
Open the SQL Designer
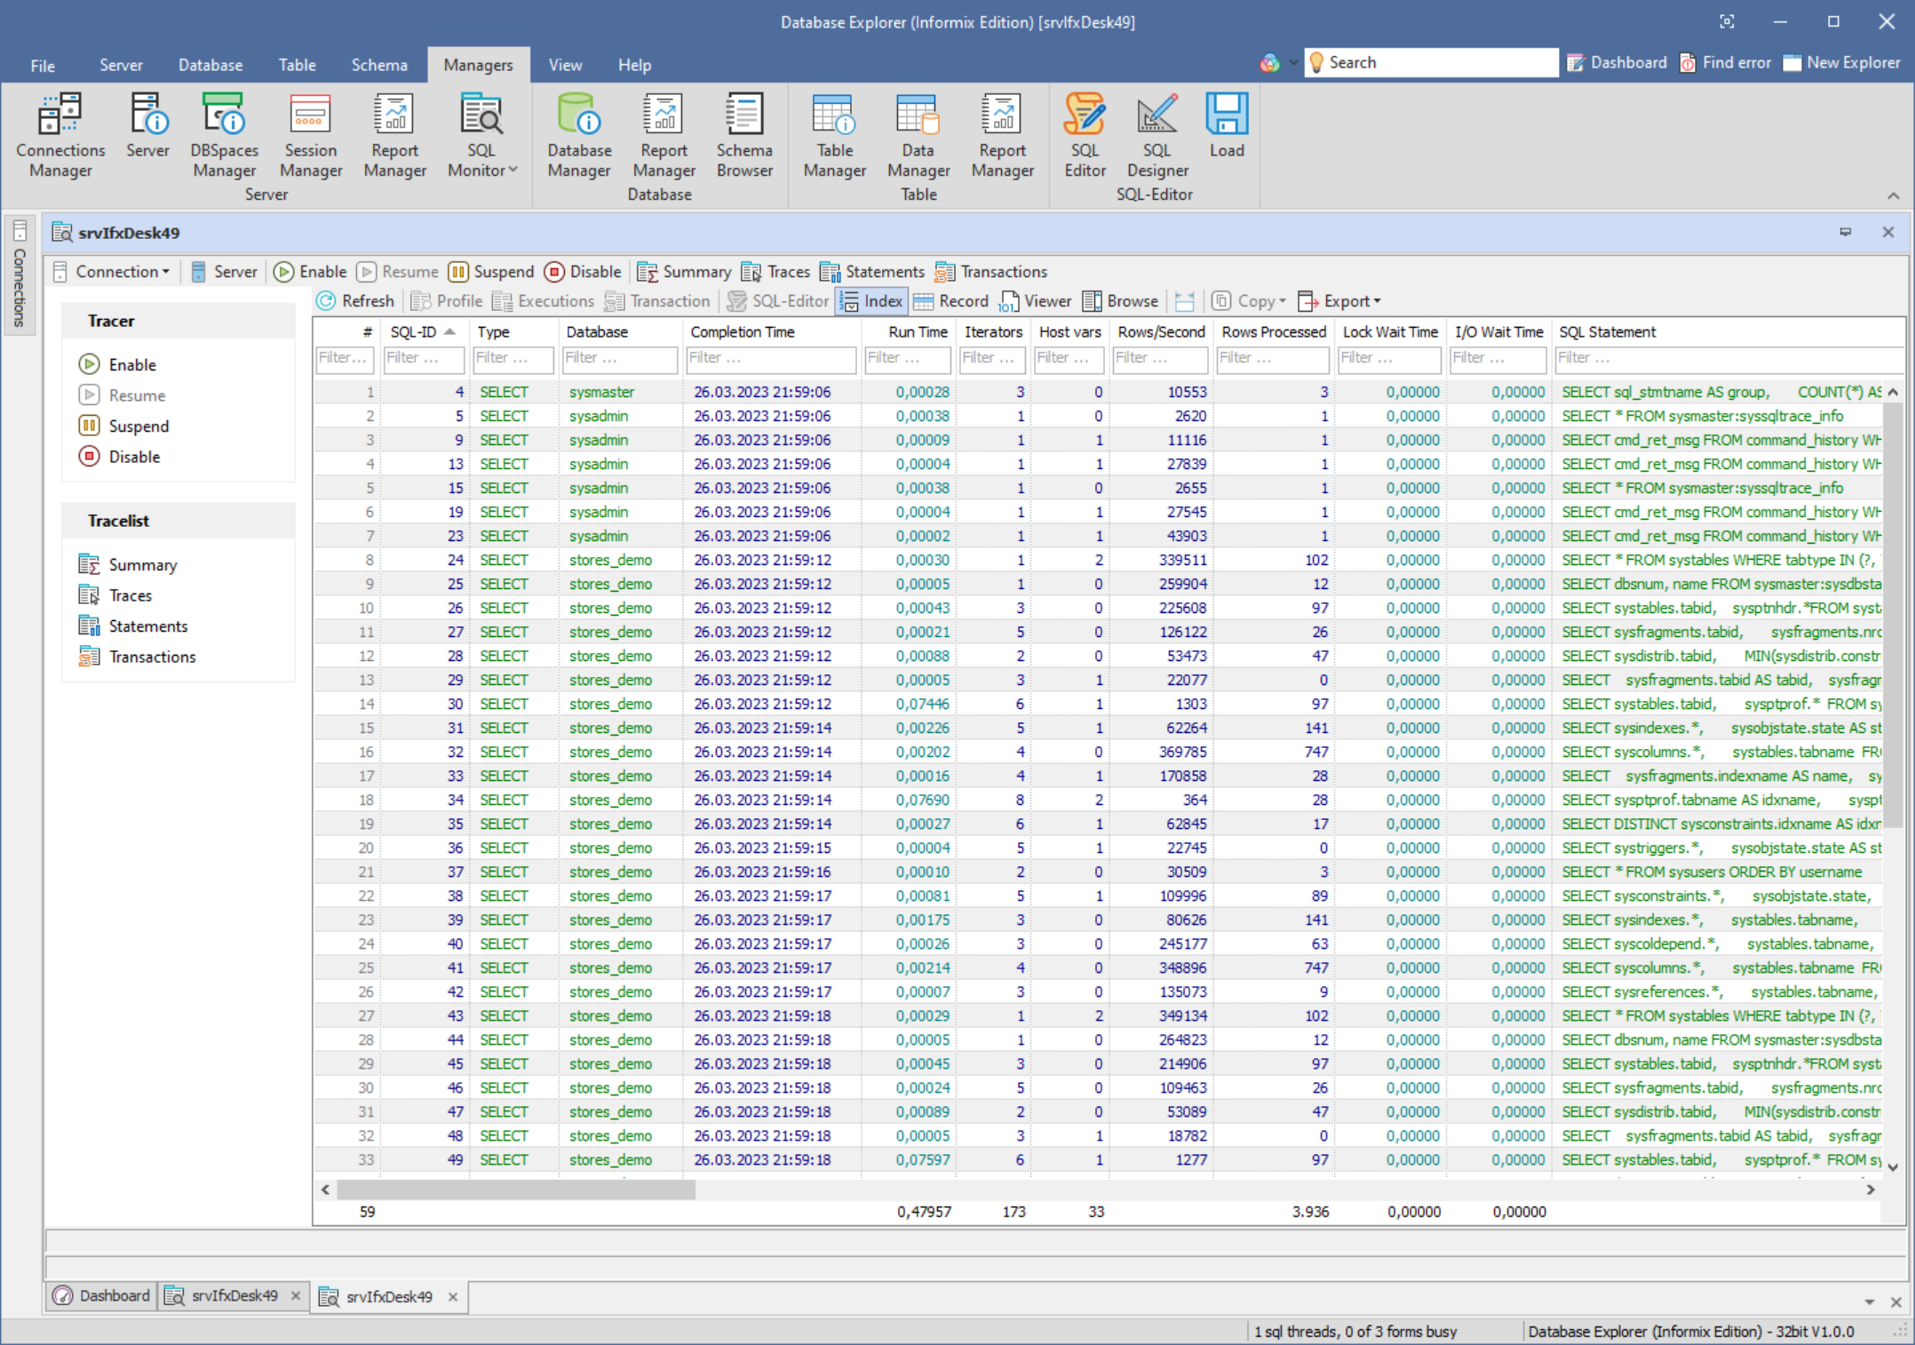click(x=1157, y=136)
